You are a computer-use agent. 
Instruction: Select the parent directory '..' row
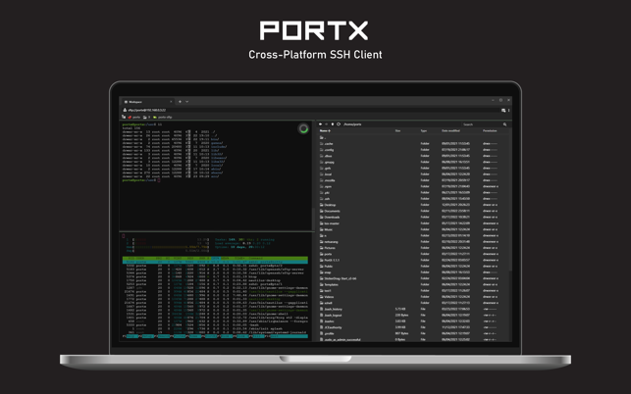[x=413, y=137]
